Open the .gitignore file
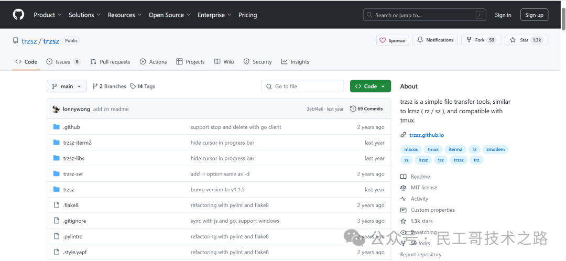 (x=75, y=221)
